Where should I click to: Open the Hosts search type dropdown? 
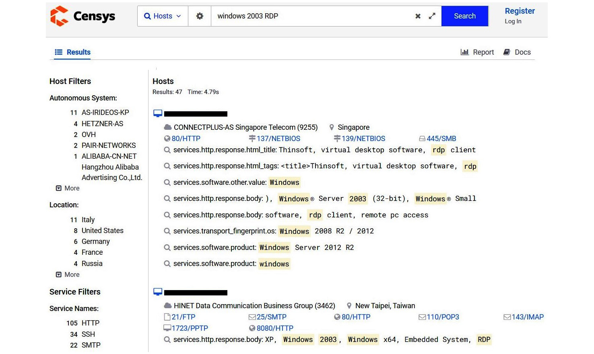[163, 16]
